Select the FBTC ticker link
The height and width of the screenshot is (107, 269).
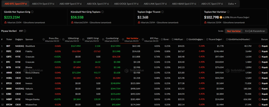9,51
